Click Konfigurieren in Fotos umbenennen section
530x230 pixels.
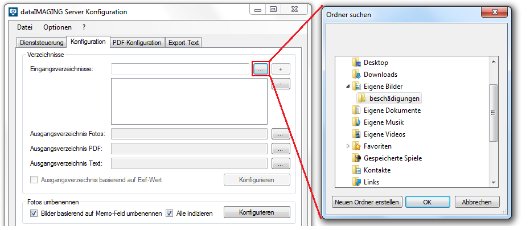coord(257,212)
